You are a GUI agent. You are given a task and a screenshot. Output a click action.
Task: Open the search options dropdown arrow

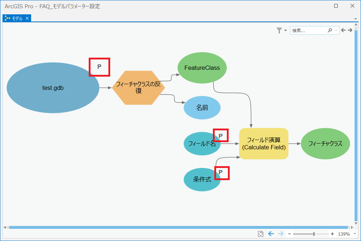[336, 30]
